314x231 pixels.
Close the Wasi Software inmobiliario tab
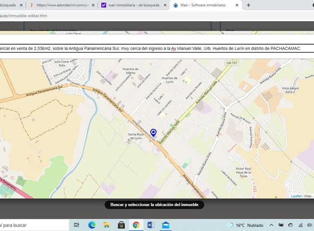237,5
